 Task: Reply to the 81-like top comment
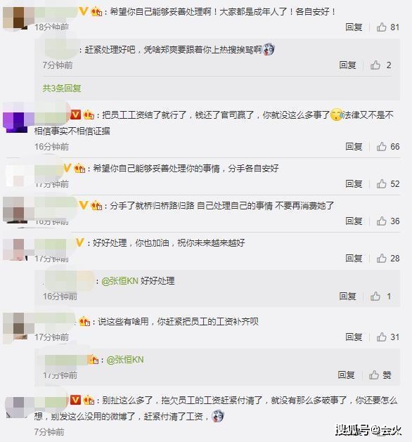(x=354, y=27)
